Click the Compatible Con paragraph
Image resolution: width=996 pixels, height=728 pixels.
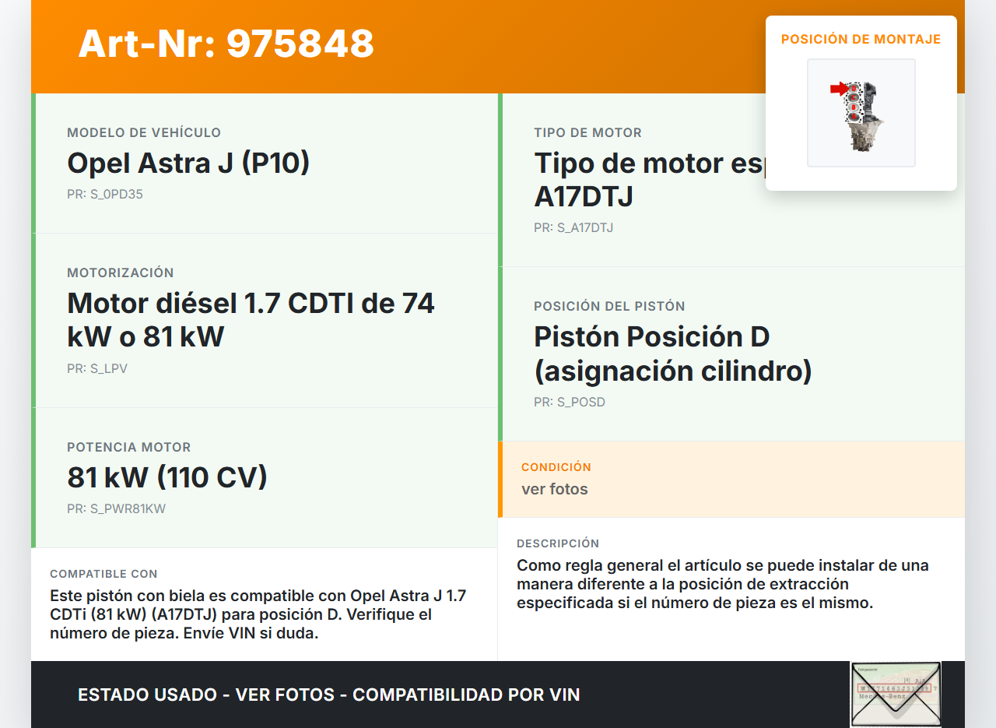click(258, 614)
